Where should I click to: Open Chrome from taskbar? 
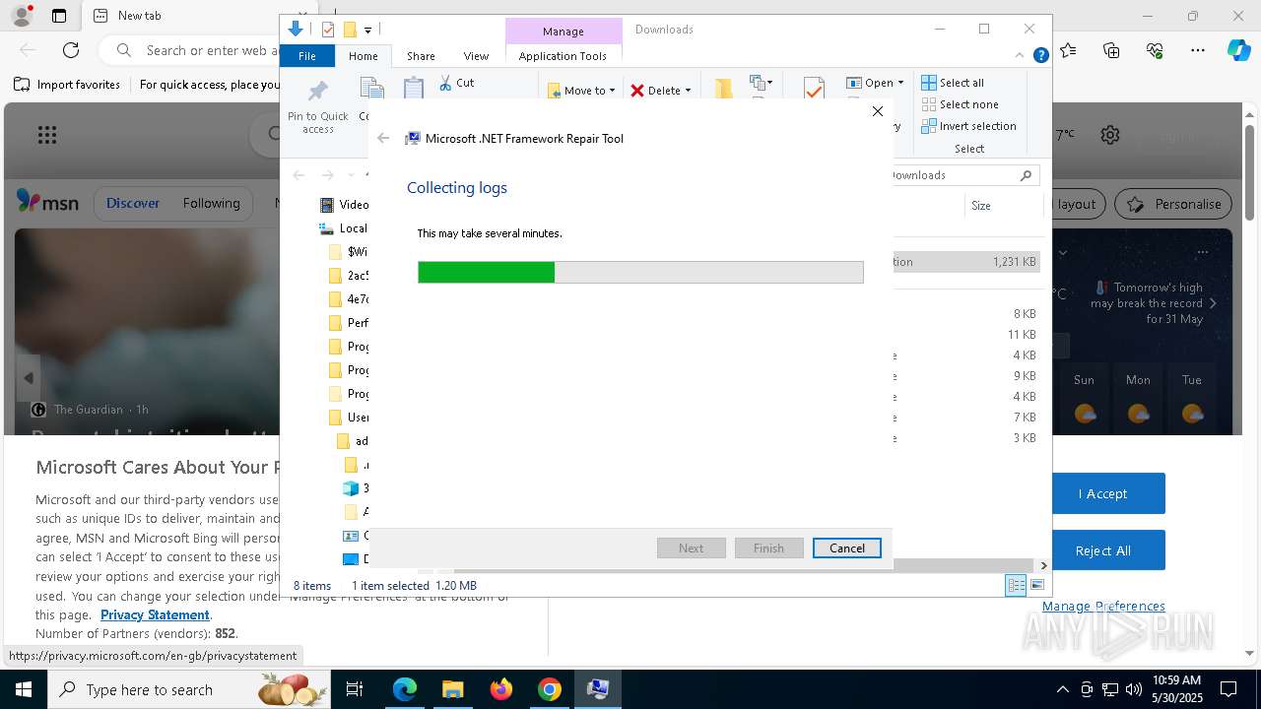549,689
